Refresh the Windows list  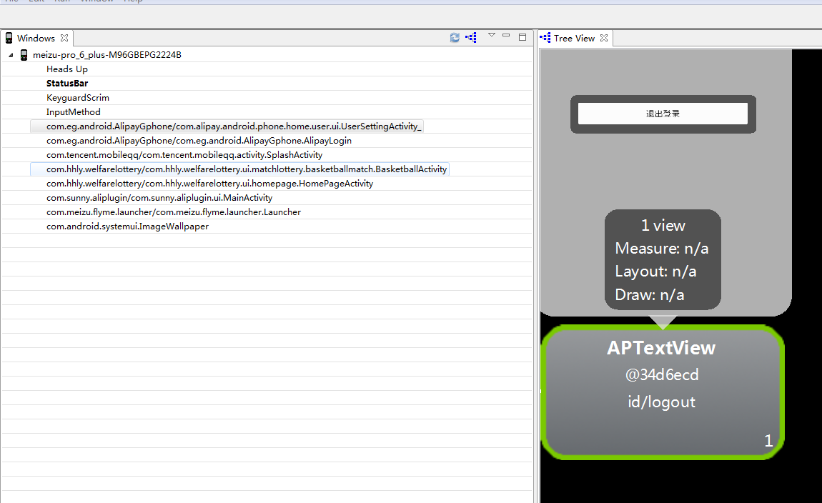(x=455, y=38)
